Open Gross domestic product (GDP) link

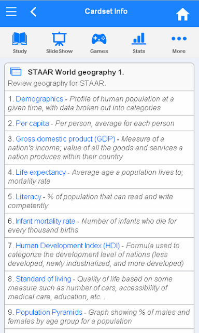pos(65,139)
